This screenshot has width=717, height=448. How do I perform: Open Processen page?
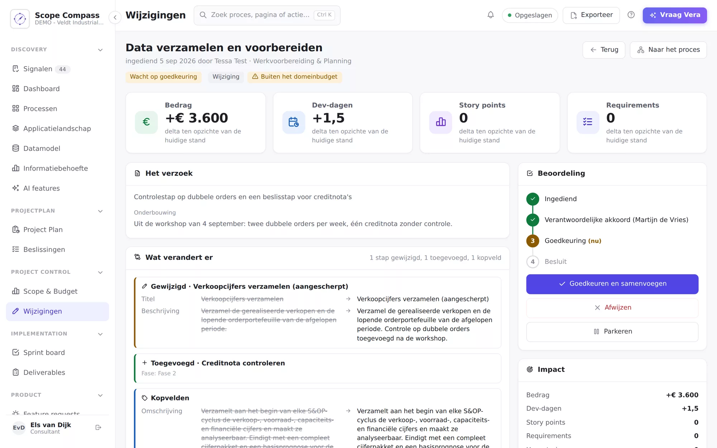[57, 109]
